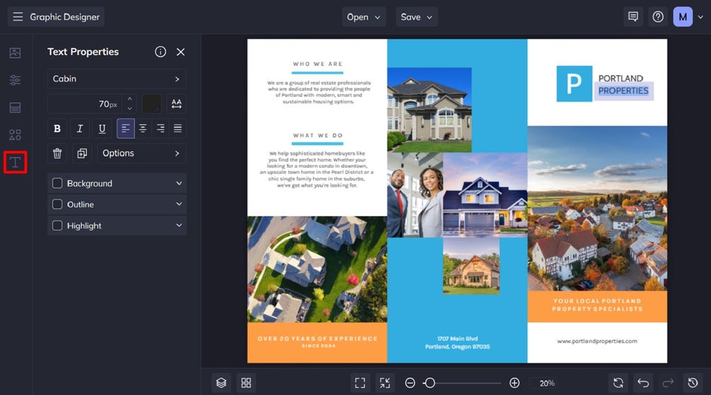
Task: Expand the Highlight settings chevron
Action: (x=179, y=225)
